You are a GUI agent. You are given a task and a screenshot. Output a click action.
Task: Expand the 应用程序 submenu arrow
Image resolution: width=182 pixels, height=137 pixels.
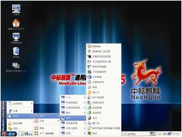point(32,104)
